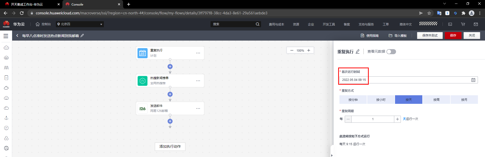The width and height of the screenshot is (485, 157).
Task: Open more options for 热搜新闻榜单 node
Action: [198, 81]
